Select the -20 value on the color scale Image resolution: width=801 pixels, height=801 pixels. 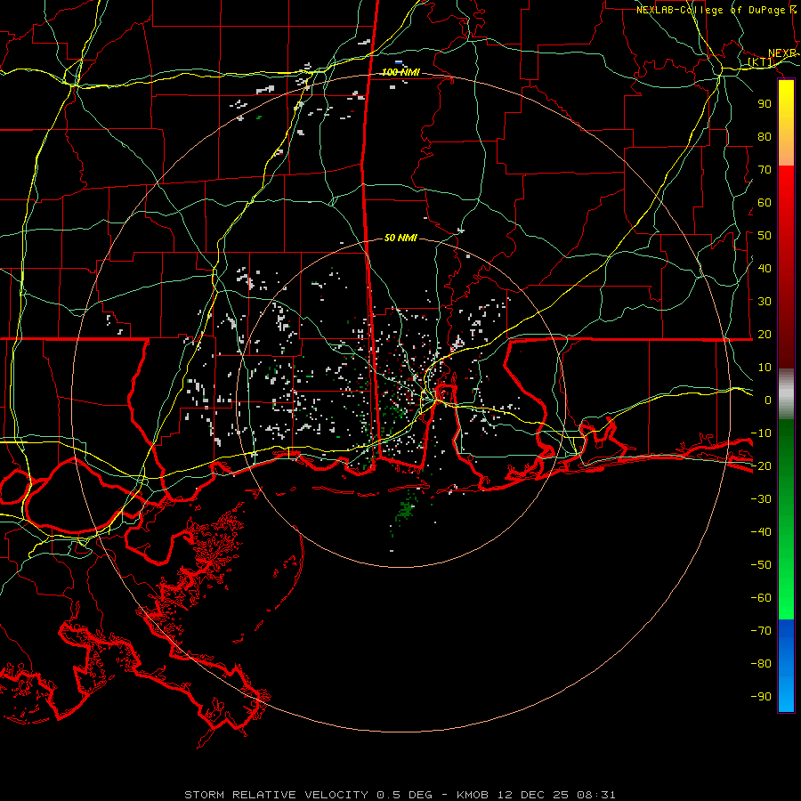pos(761,465)
